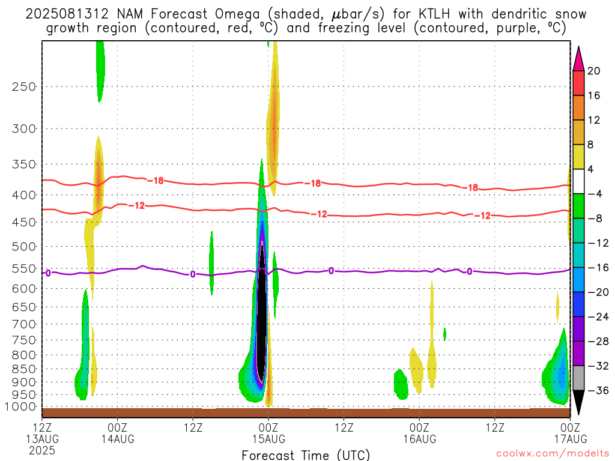
Task: Click the brown ground bar under the chart
Action: pos(306,413)
